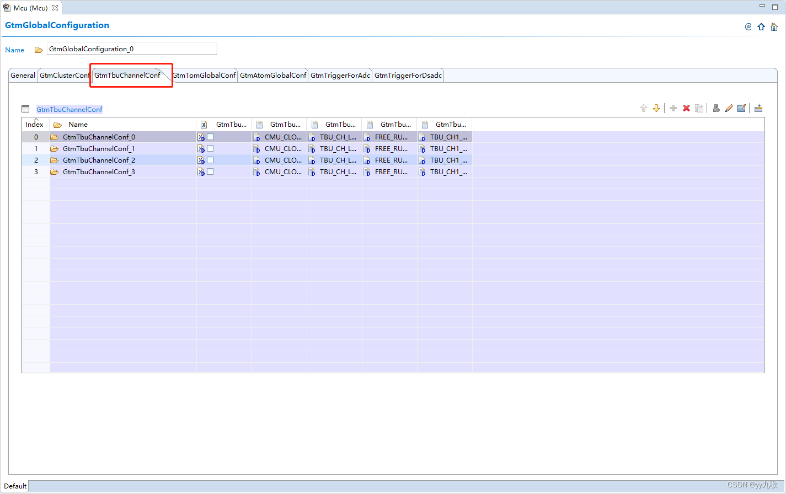Sort by the Index column header
Viewport: 786px width, 494px height.
pyautogui.click(x=34, y=124)
